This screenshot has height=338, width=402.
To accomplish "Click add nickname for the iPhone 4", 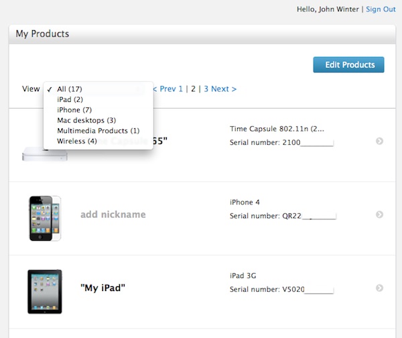I will point(113,215).
